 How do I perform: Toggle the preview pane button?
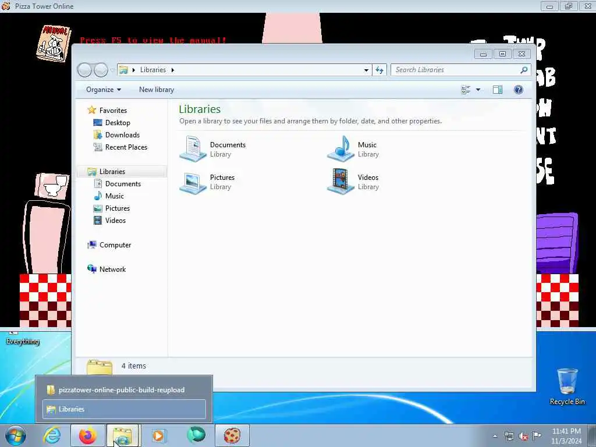(x=498, y=90)
